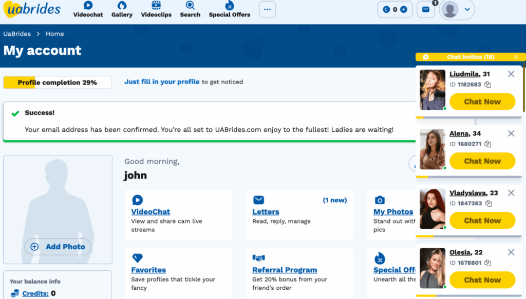Open Vladyslava's profile photo thumbnail

tap(433, 209)
